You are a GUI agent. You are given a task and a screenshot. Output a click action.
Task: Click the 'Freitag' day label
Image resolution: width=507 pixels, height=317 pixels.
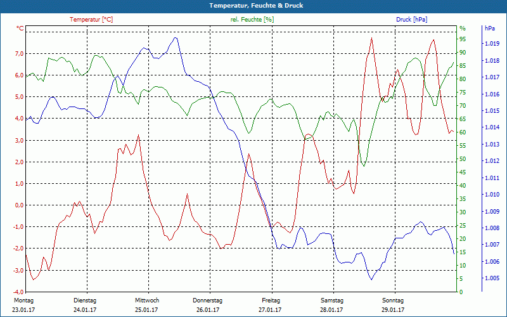(271, 301)
